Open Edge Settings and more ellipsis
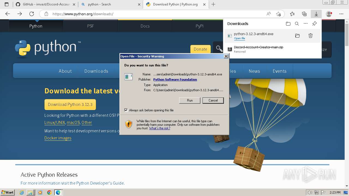This screenshot has height=196, width=349. pyautogui.click(x=341, y=14)
